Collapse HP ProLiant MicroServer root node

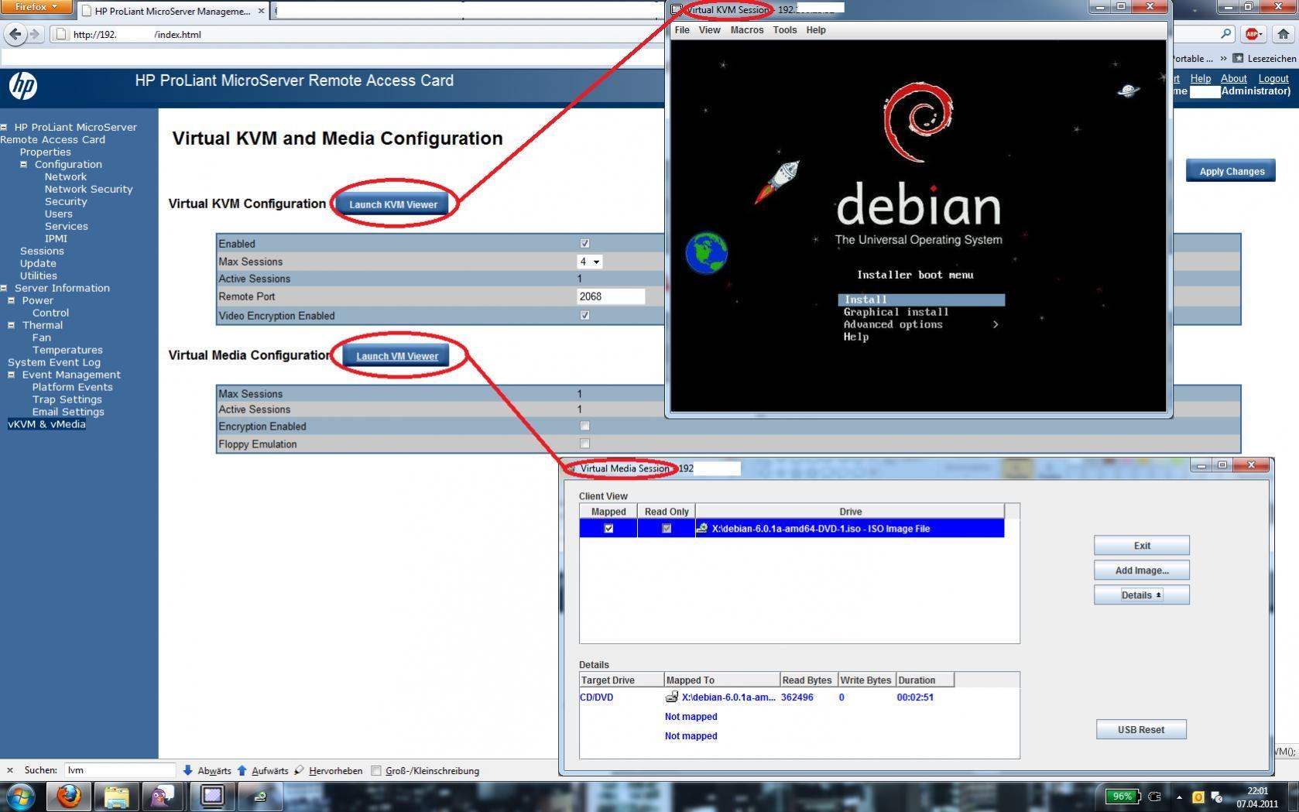point(4,127)
